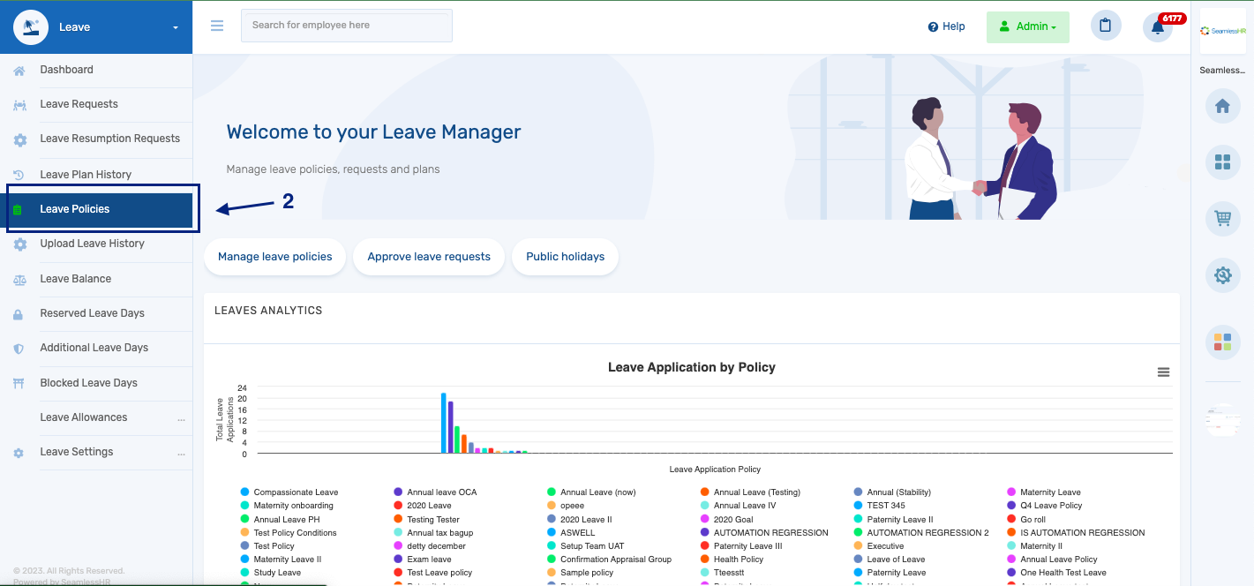Open the four-squares grid icon in right panel
Screen dimensions: 1254x586
[1222, 162]
